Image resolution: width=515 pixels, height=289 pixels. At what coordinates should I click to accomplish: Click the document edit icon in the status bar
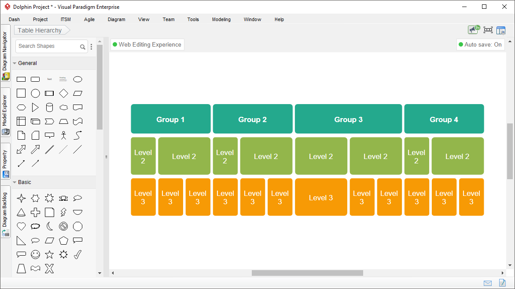pos(502,283)
